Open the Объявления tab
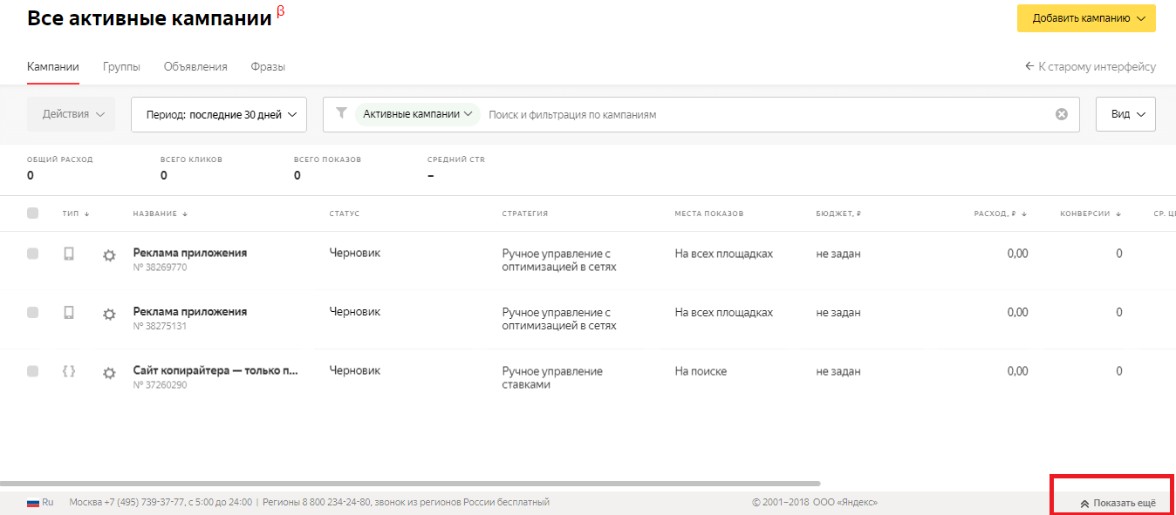Viewport: 1176px width, 515px height. point(195,66)
